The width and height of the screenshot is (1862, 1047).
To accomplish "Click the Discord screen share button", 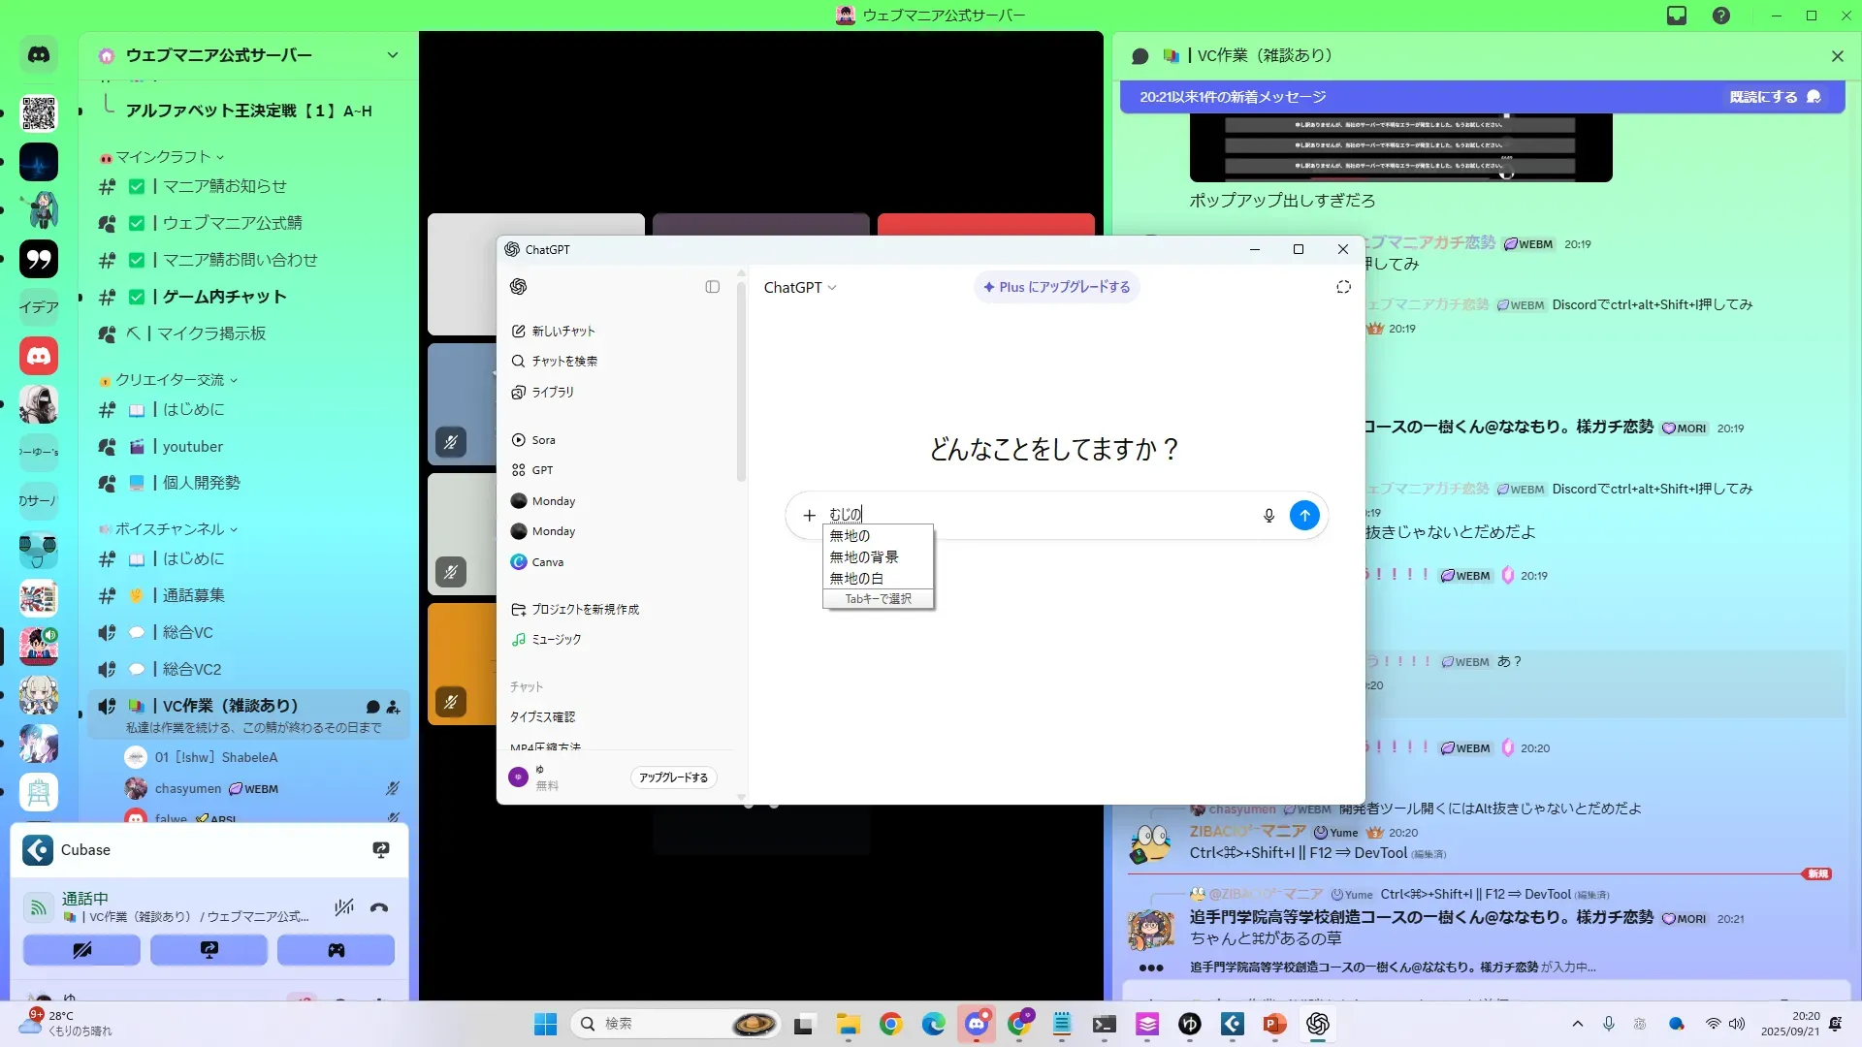I will click(x=209, y=950).
